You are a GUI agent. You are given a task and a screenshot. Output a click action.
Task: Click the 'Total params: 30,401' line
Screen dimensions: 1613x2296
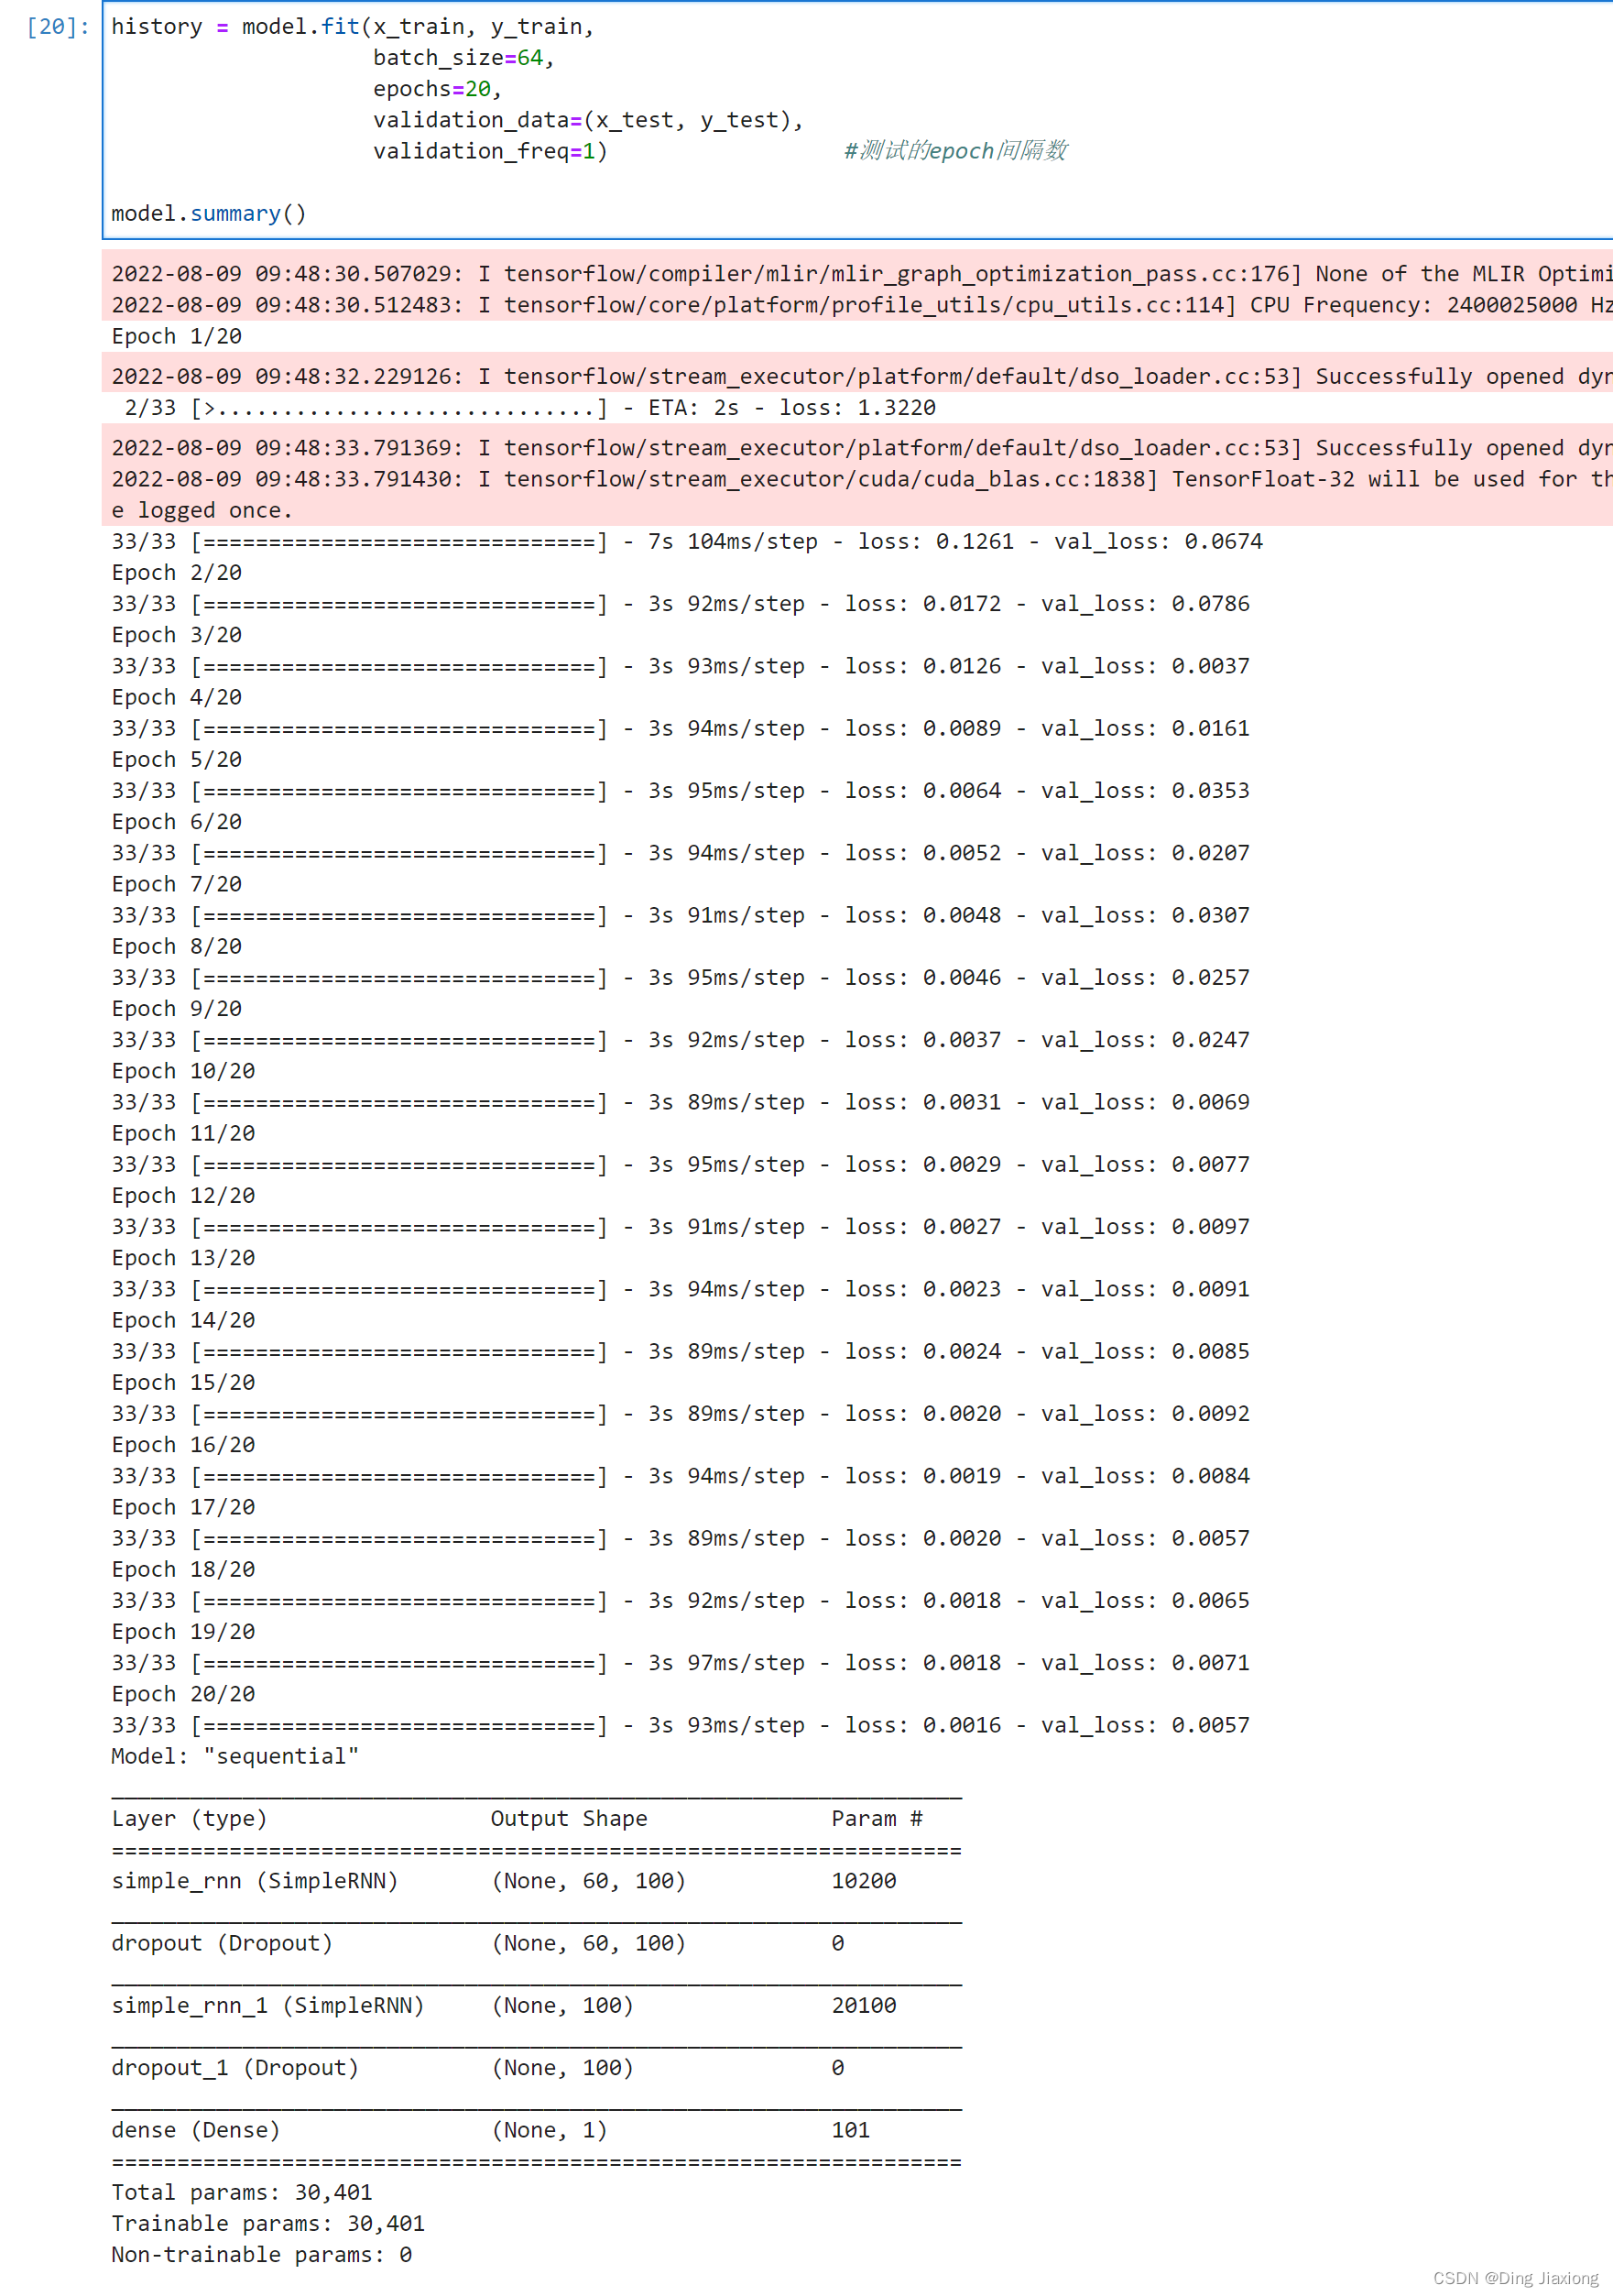(x=242, y=2193)
